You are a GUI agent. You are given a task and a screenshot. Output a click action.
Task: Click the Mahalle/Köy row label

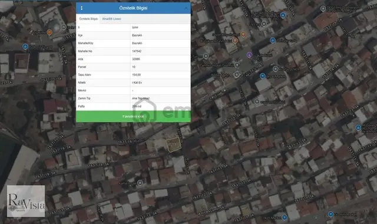click(85, 43)
